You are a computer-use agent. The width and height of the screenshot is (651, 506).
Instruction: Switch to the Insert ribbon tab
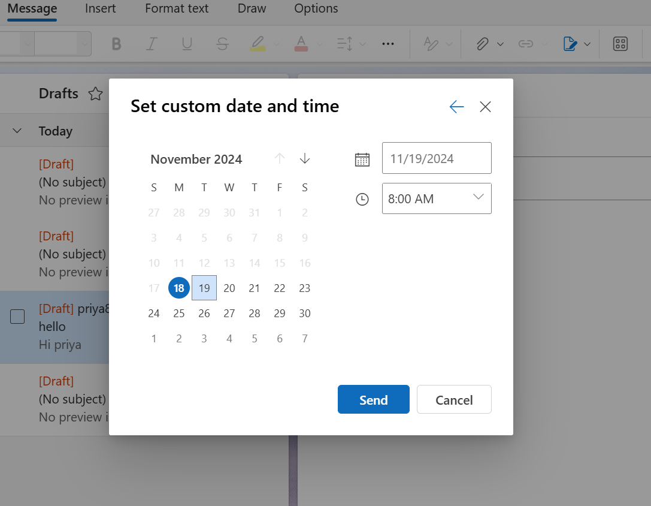(100, 8)
